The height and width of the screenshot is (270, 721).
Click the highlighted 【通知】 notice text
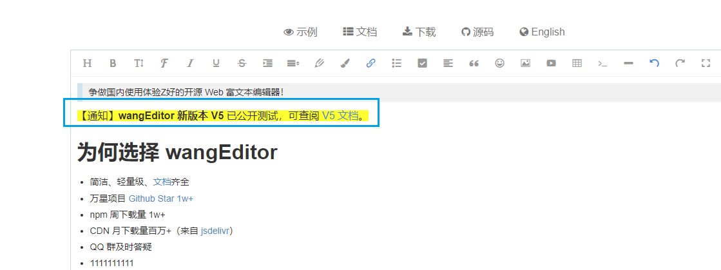pyautogui.click(x=223, y=116)
